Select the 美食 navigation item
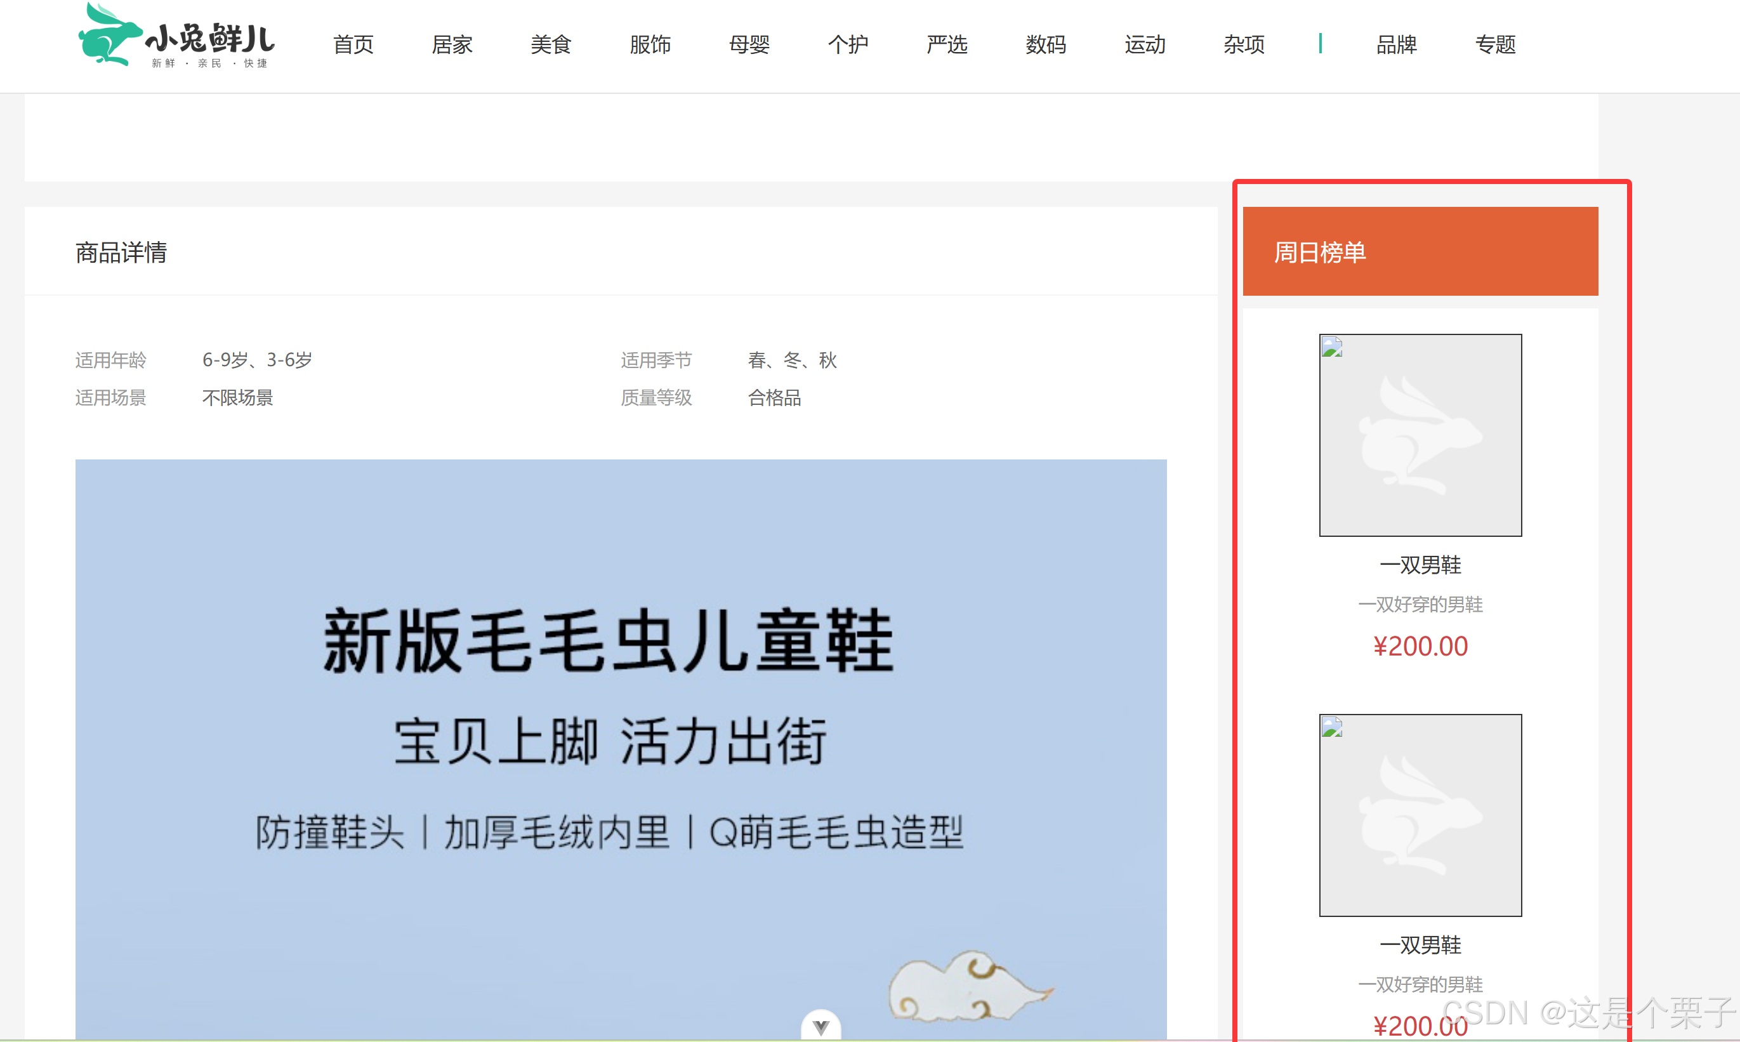Viewport: 1740px width, 1042px height. [551, 45]
